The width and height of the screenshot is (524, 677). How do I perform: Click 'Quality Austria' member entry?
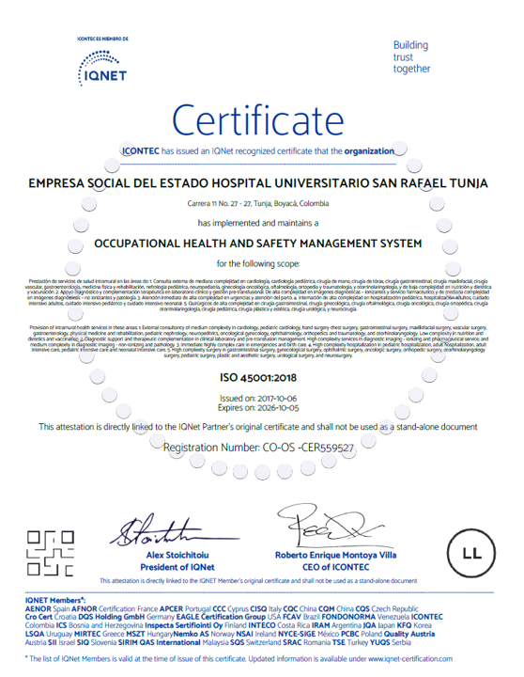tap(409, 634)
